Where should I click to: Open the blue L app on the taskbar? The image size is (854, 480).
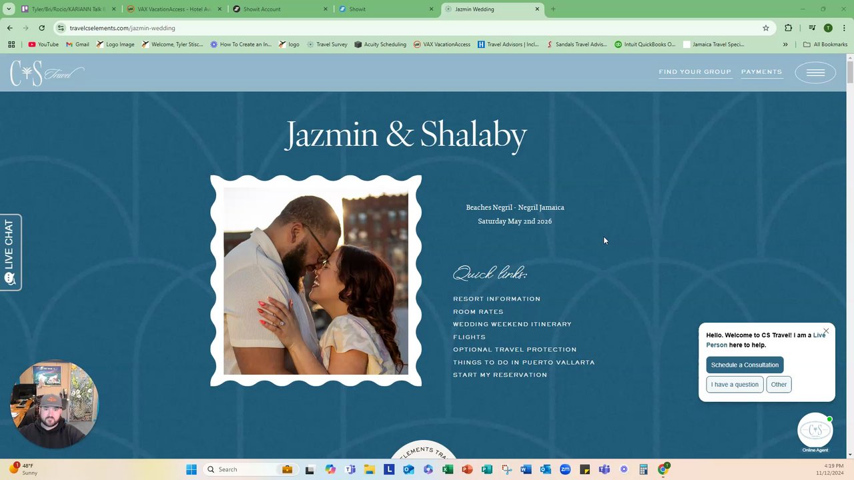tap(389, 469)
